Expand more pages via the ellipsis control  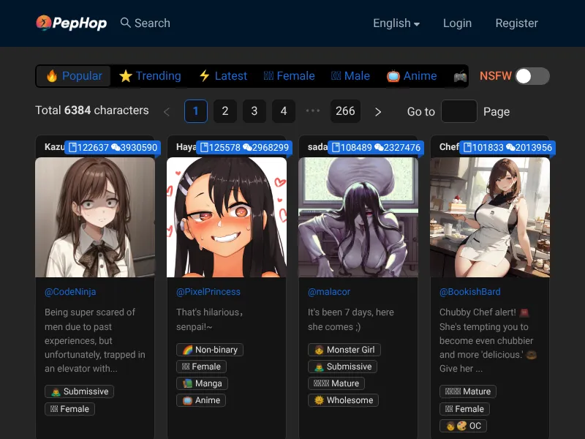pyautogui.click(x=314, y=111)
